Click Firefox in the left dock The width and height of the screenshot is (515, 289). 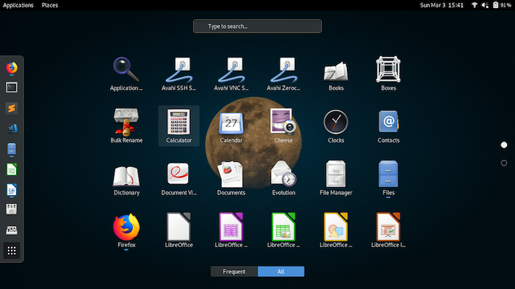[x=12, y=67]
